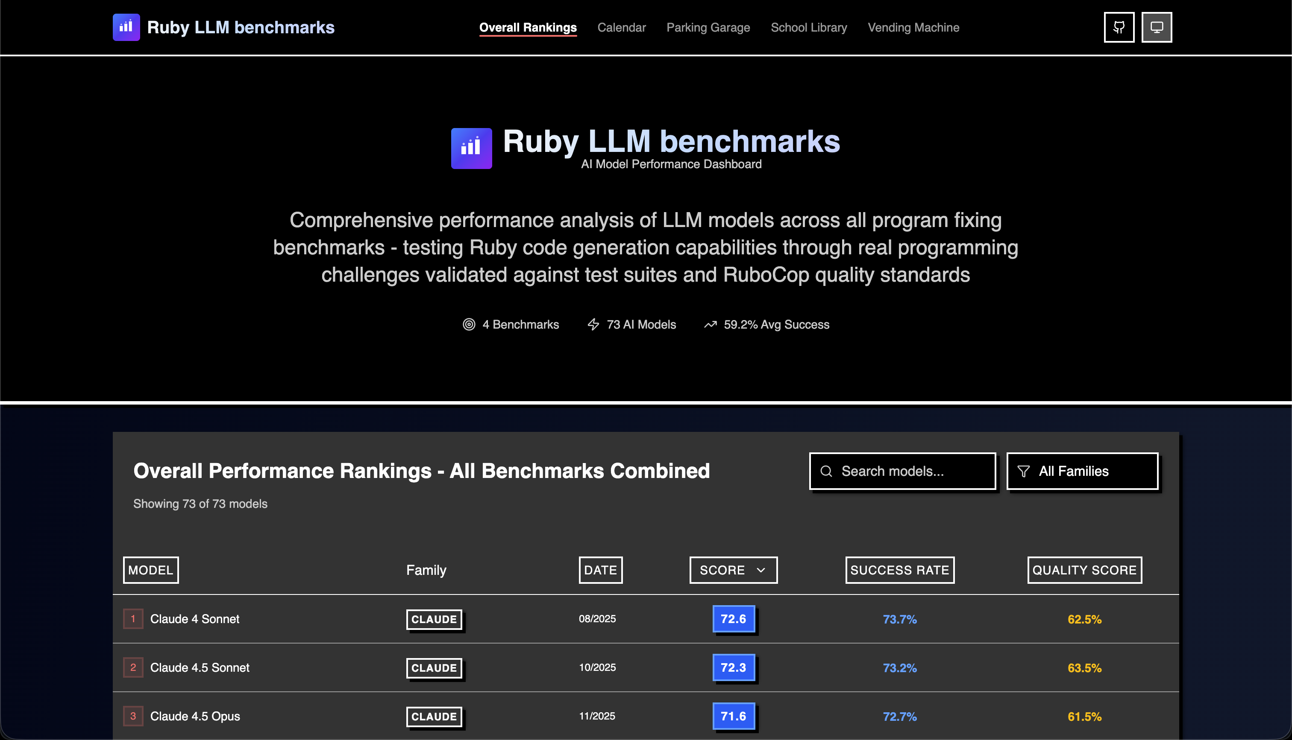Screen dimensions: 1292x740
Task: Click CLAUDE family badge for Claude 4 Sonnet
Action: (x=434, y=620)
